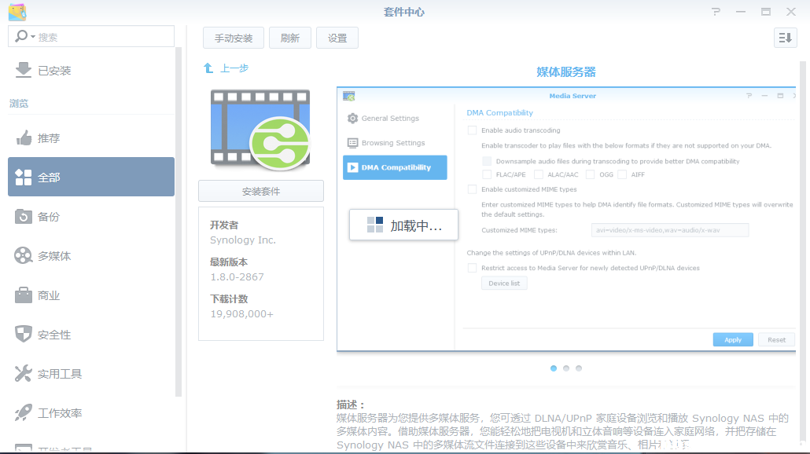Click the 下载计数 label

pyautogui.click(x=229, y=299)
